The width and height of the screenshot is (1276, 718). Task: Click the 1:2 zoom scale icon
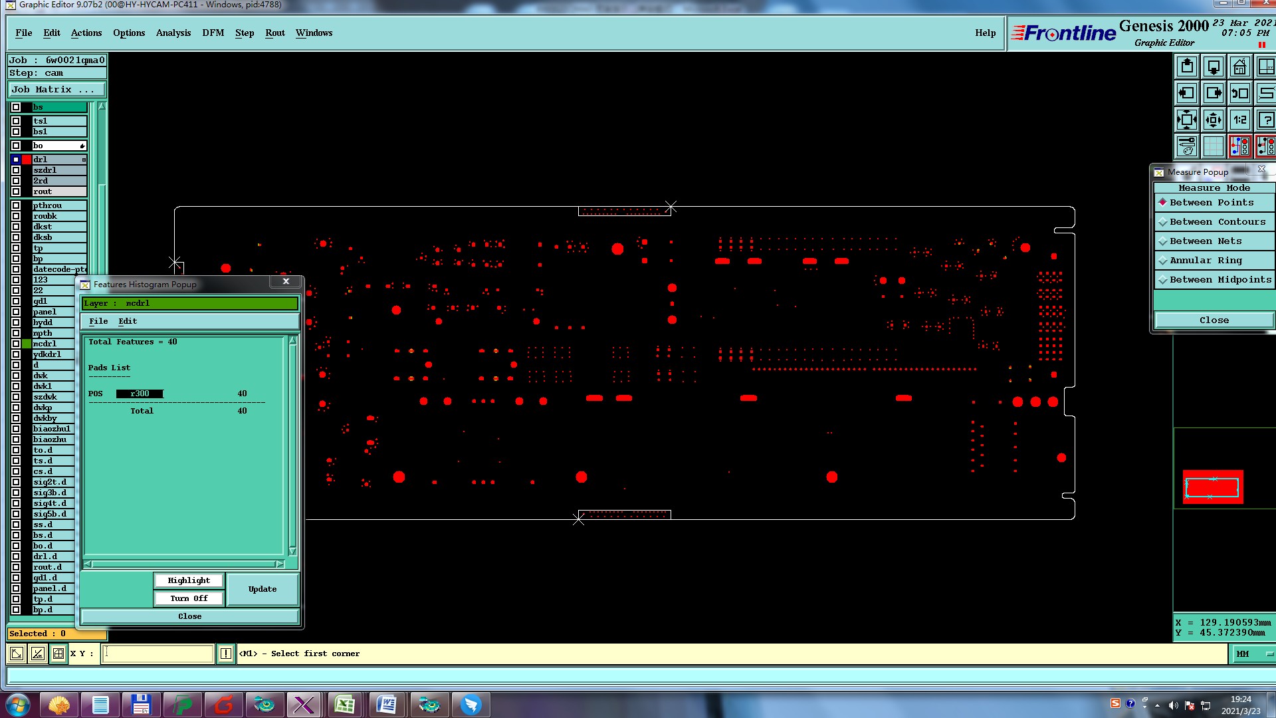click(x=1240, y=120)
